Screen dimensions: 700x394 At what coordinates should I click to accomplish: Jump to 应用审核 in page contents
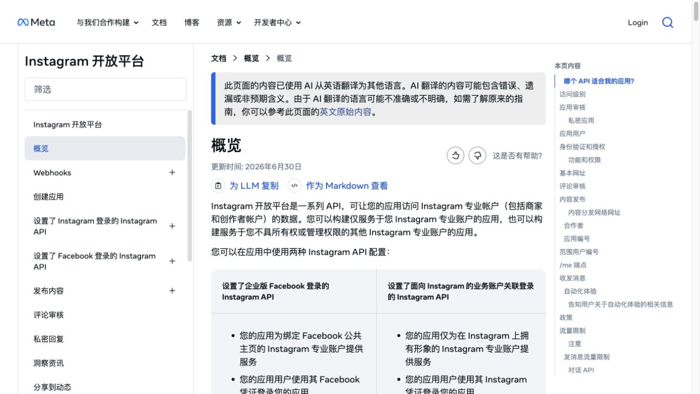[572, 107]
